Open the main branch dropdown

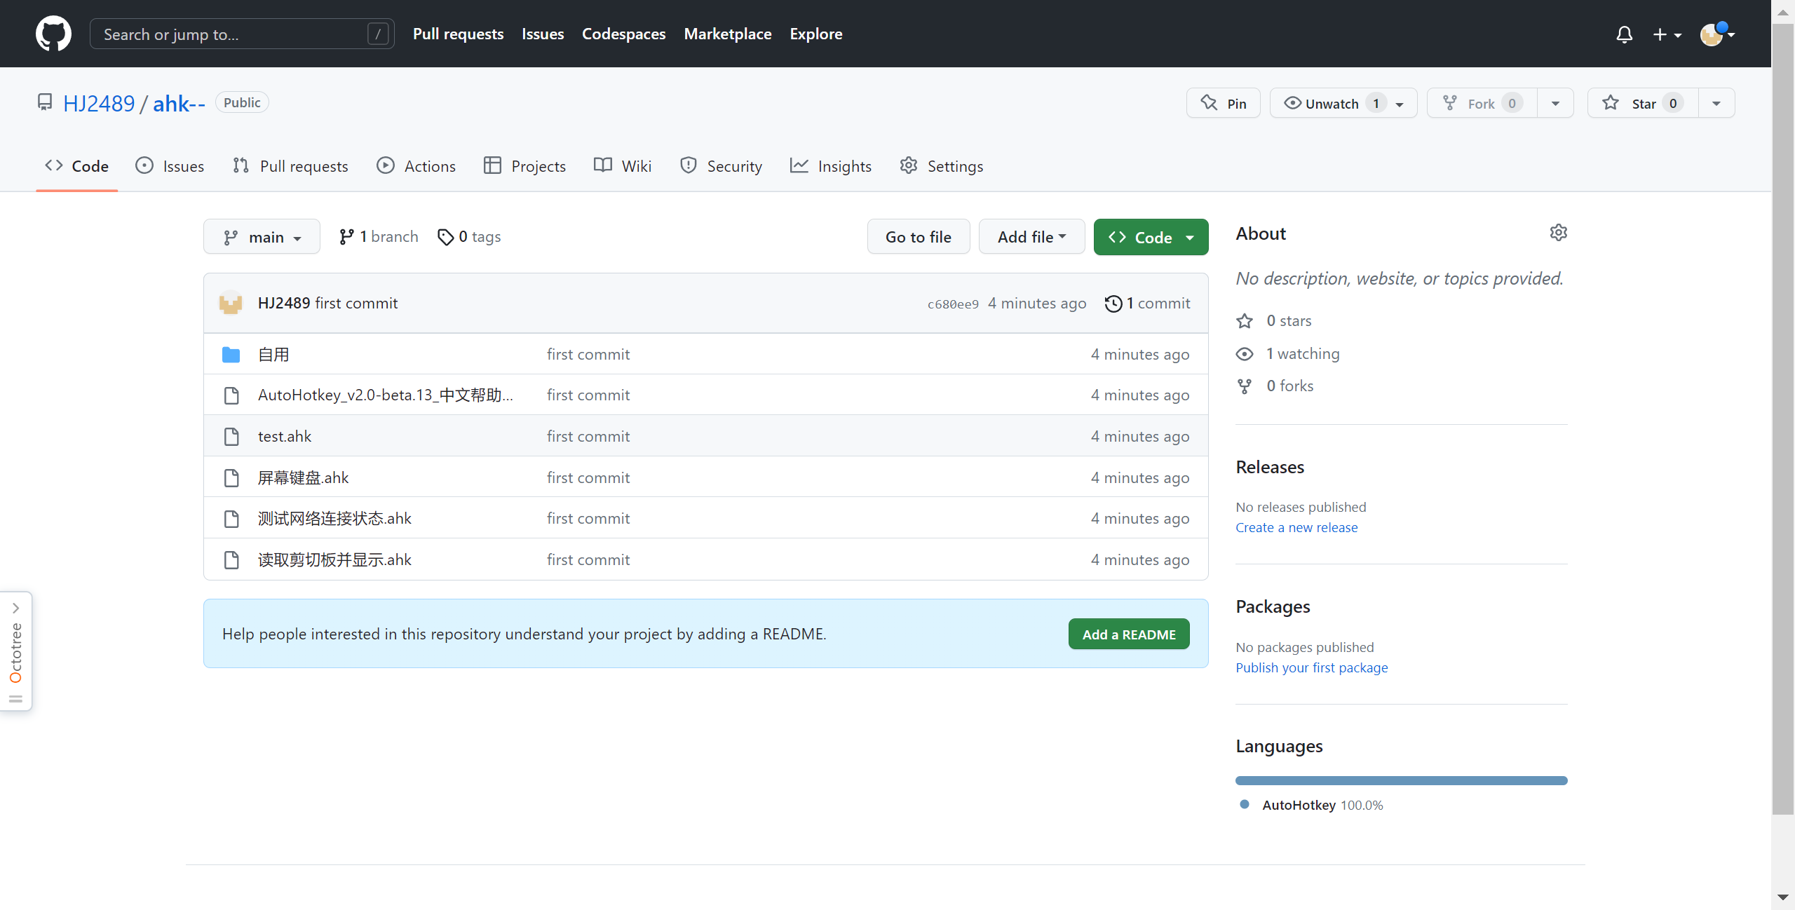coord(262,237)
